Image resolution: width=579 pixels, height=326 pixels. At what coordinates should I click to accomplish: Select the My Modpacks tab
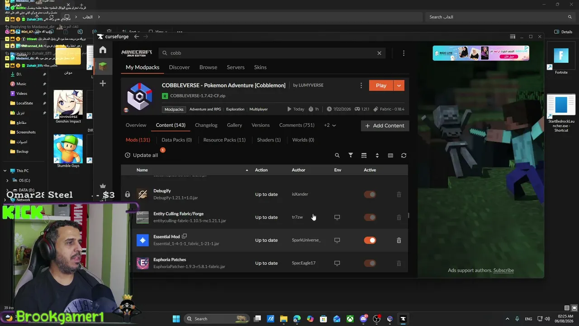[142, 67]
